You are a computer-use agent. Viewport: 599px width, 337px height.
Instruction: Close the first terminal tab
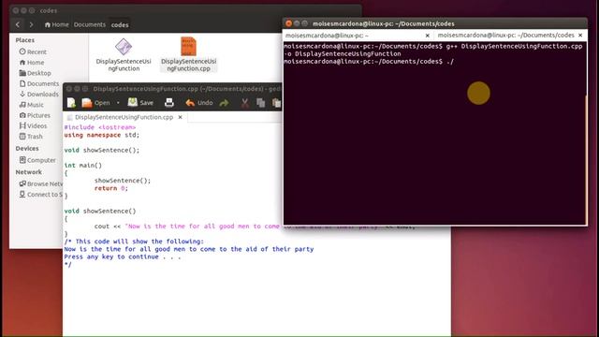click(428, 36)
